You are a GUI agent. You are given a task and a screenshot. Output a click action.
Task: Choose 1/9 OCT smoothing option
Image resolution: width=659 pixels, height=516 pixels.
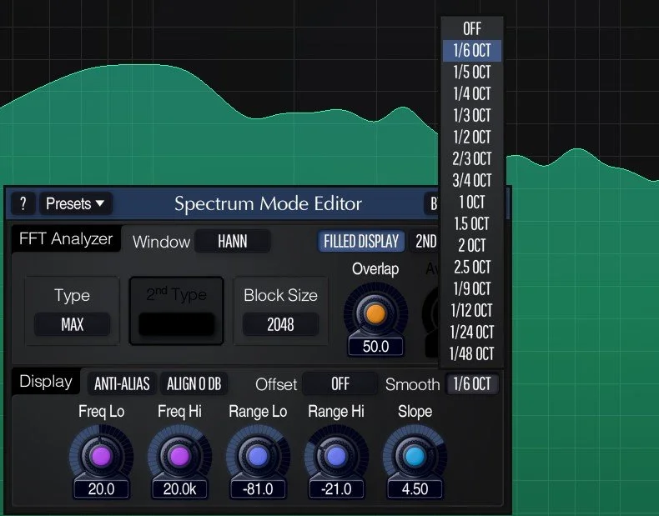pos(472,289)
